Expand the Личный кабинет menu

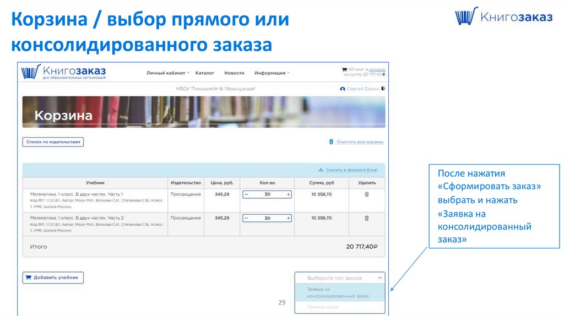pyautogui.click(x=167, y=73)
